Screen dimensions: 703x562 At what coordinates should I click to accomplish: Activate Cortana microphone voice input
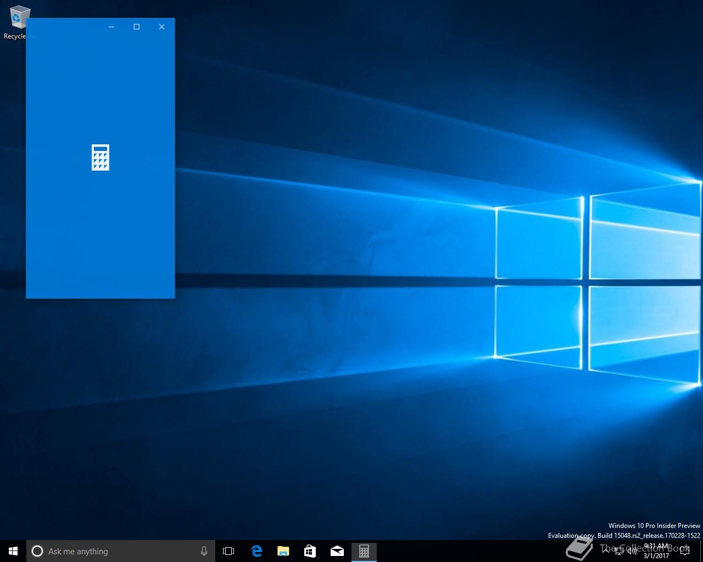[x=204, y=551]
